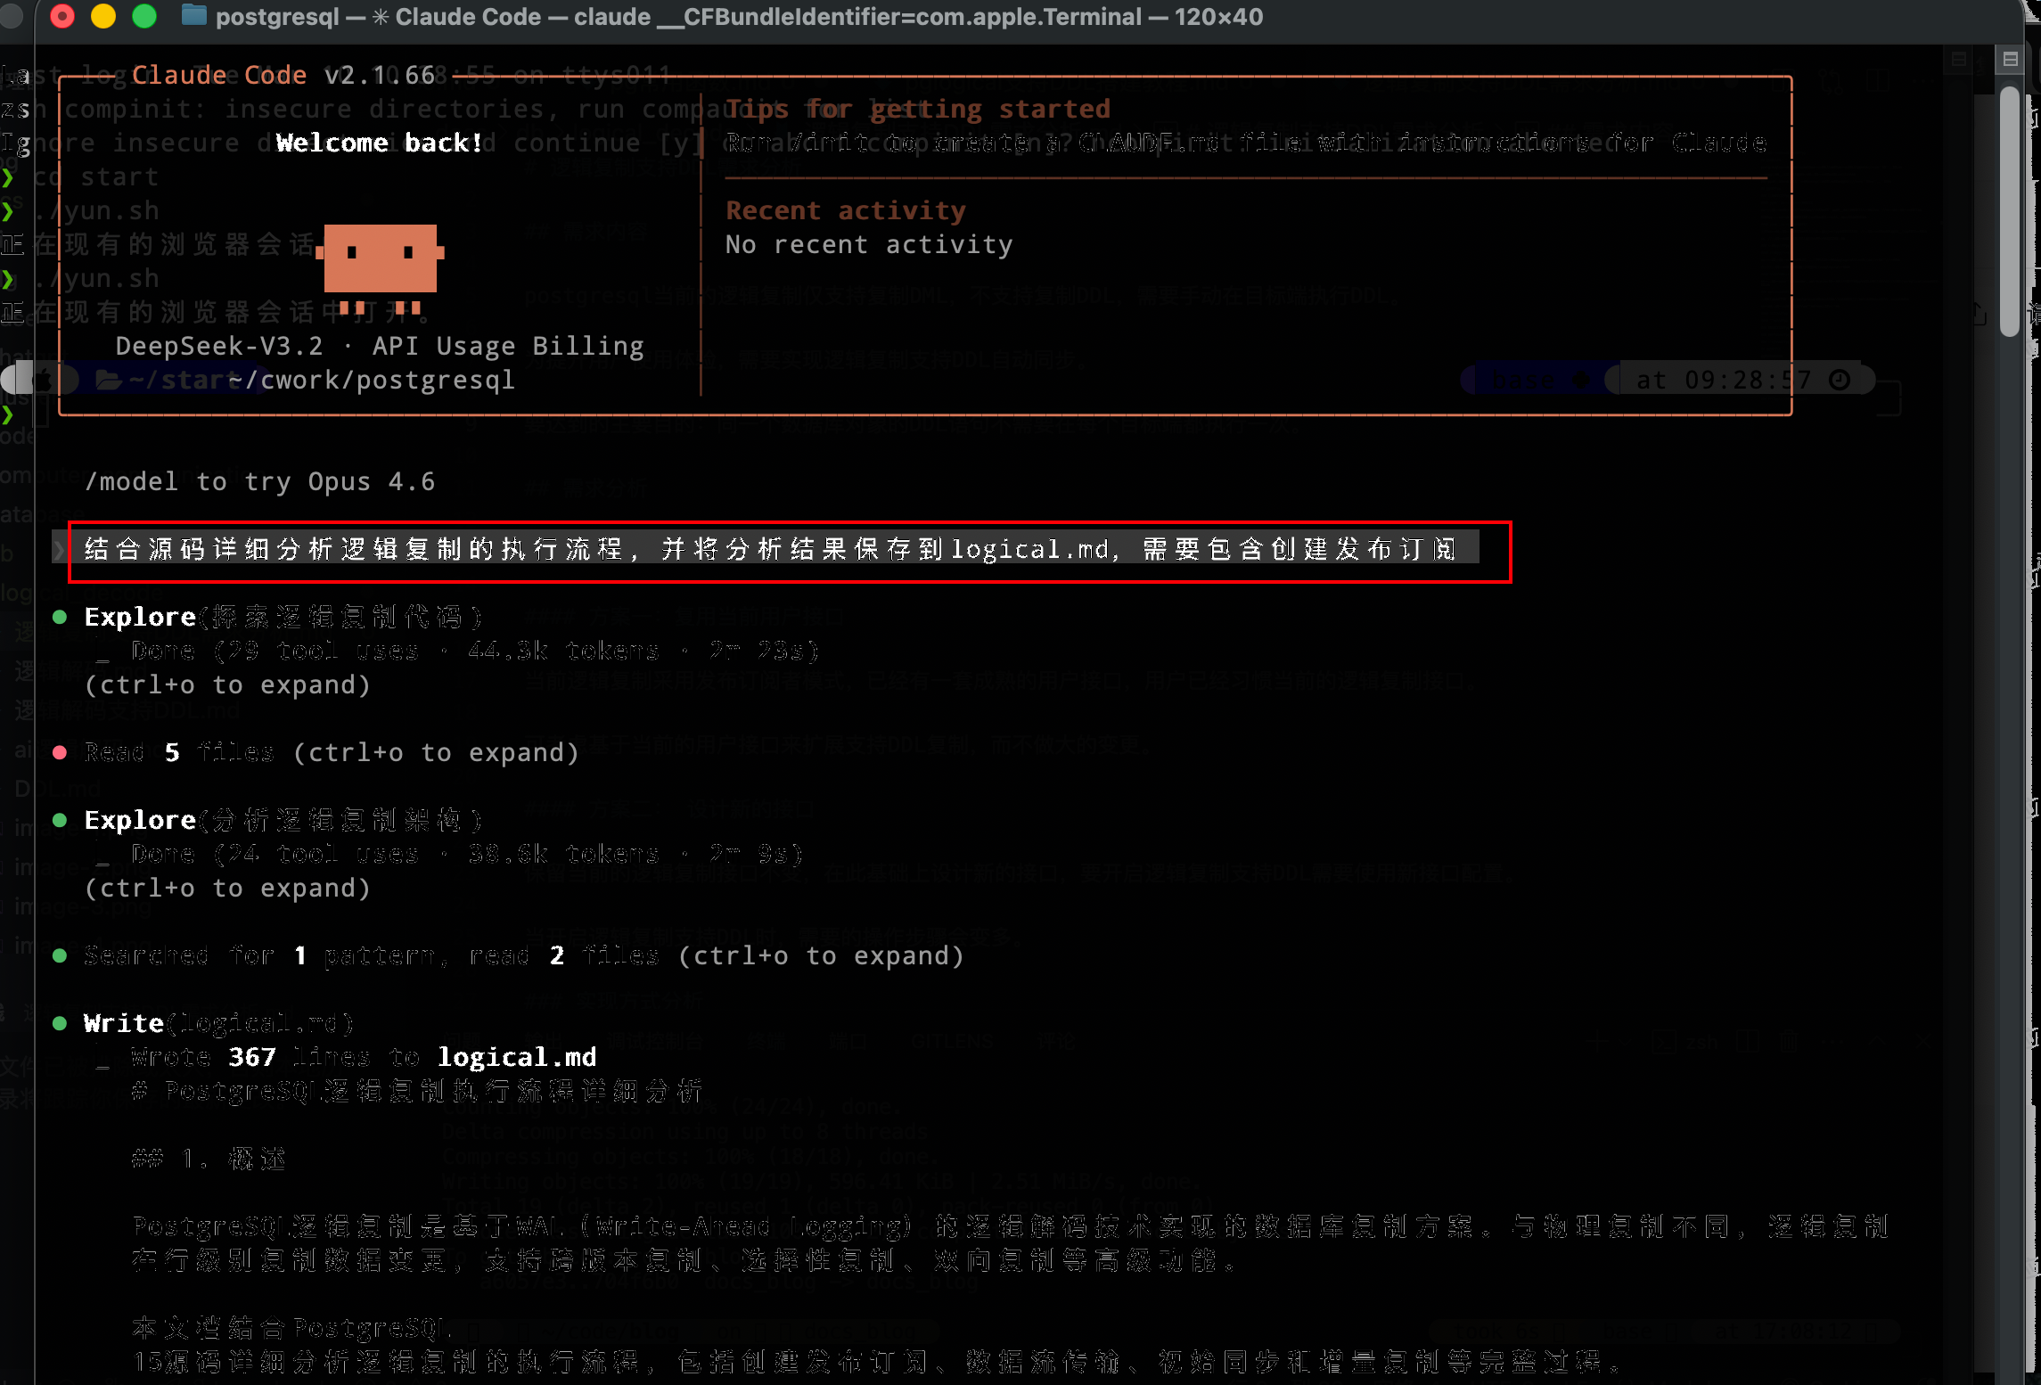Viewport: 2041px width, 1385px height.
Task: Click the '# PostgreSQL逻辑复制执行流程详细分析' heading line
Action: [417, 1091]
